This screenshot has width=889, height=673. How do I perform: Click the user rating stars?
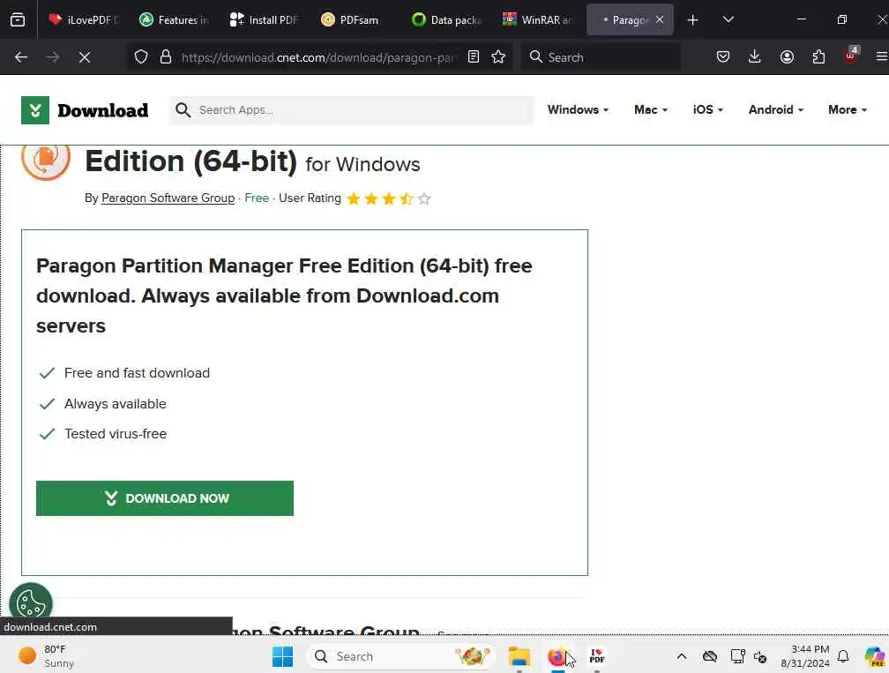[x=389, y=198]
